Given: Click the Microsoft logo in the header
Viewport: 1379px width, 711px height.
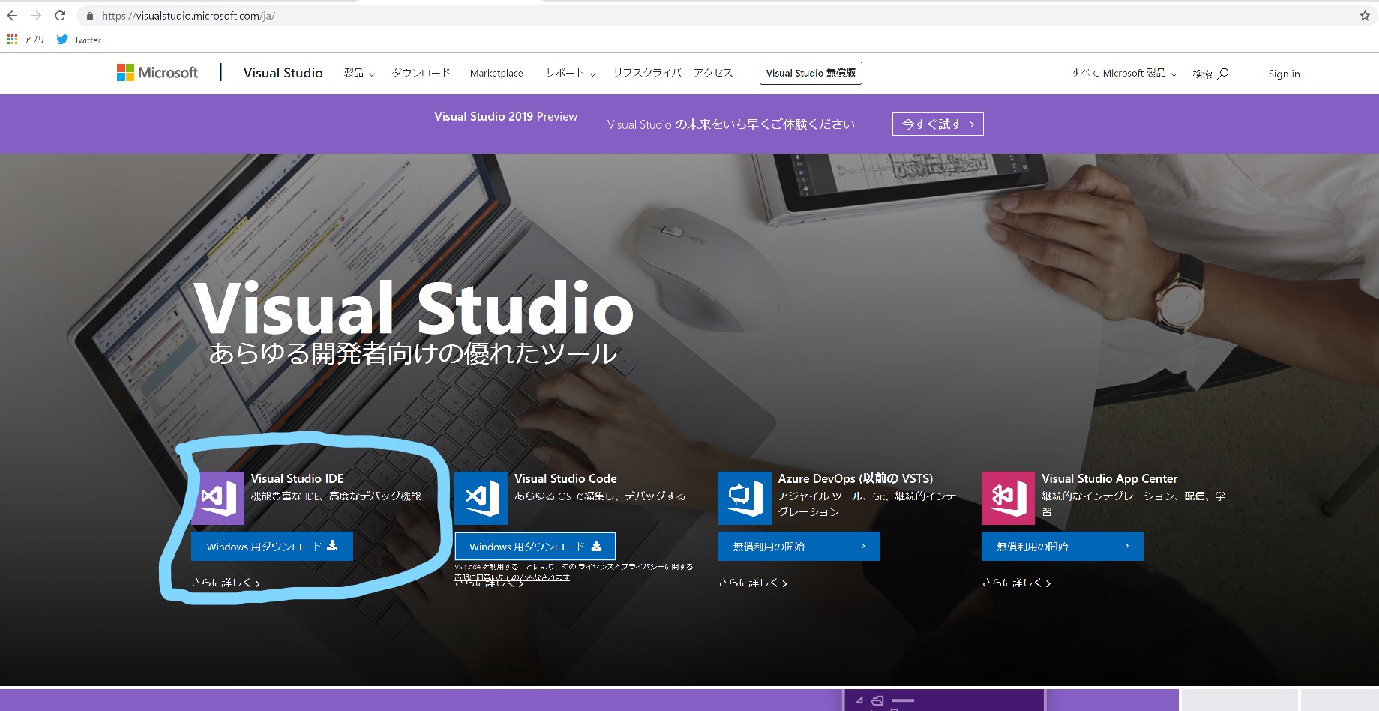Looking at the screenshot, I should pos(157,73).
